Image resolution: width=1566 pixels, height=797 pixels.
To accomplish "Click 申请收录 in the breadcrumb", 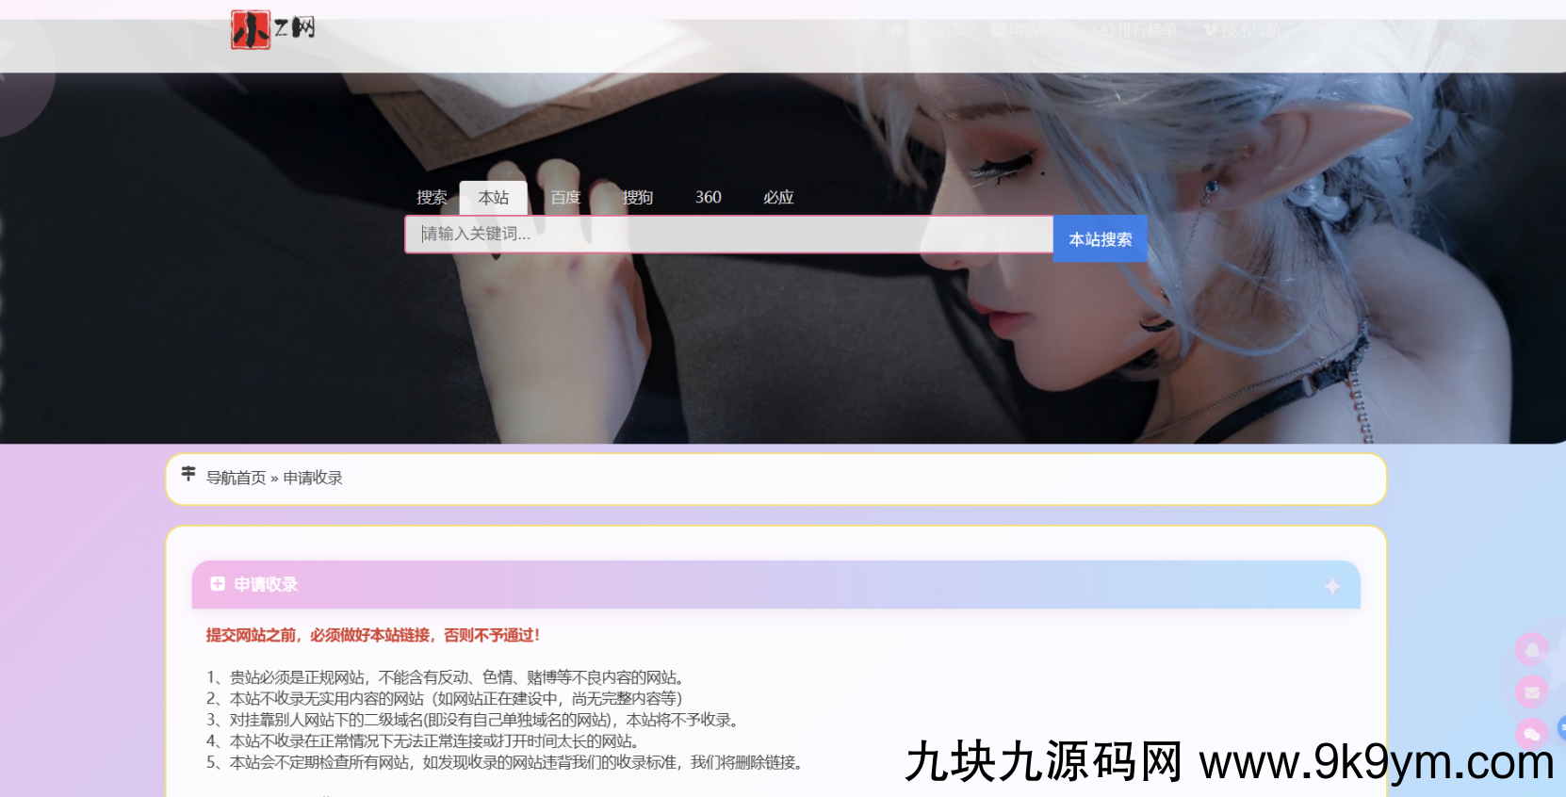I will [313, 479].
